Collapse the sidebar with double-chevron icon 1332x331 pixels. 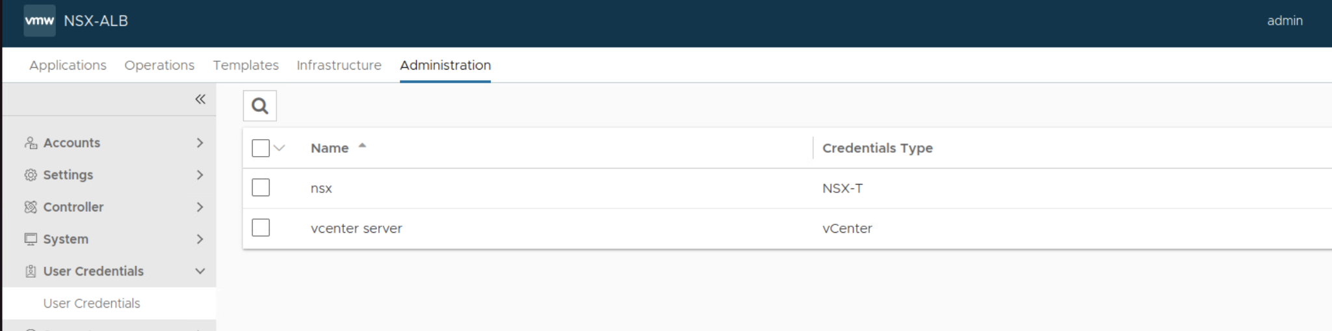pos(200,99)
